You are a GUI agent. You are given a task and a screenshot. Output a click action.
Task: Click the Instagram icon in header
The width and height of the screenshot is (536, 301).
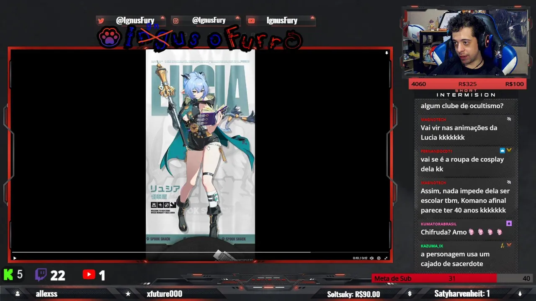click(x=176, y=20)
